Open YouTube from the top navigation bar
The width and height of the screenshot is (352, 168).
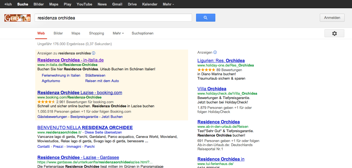click(x=84, y=4)
